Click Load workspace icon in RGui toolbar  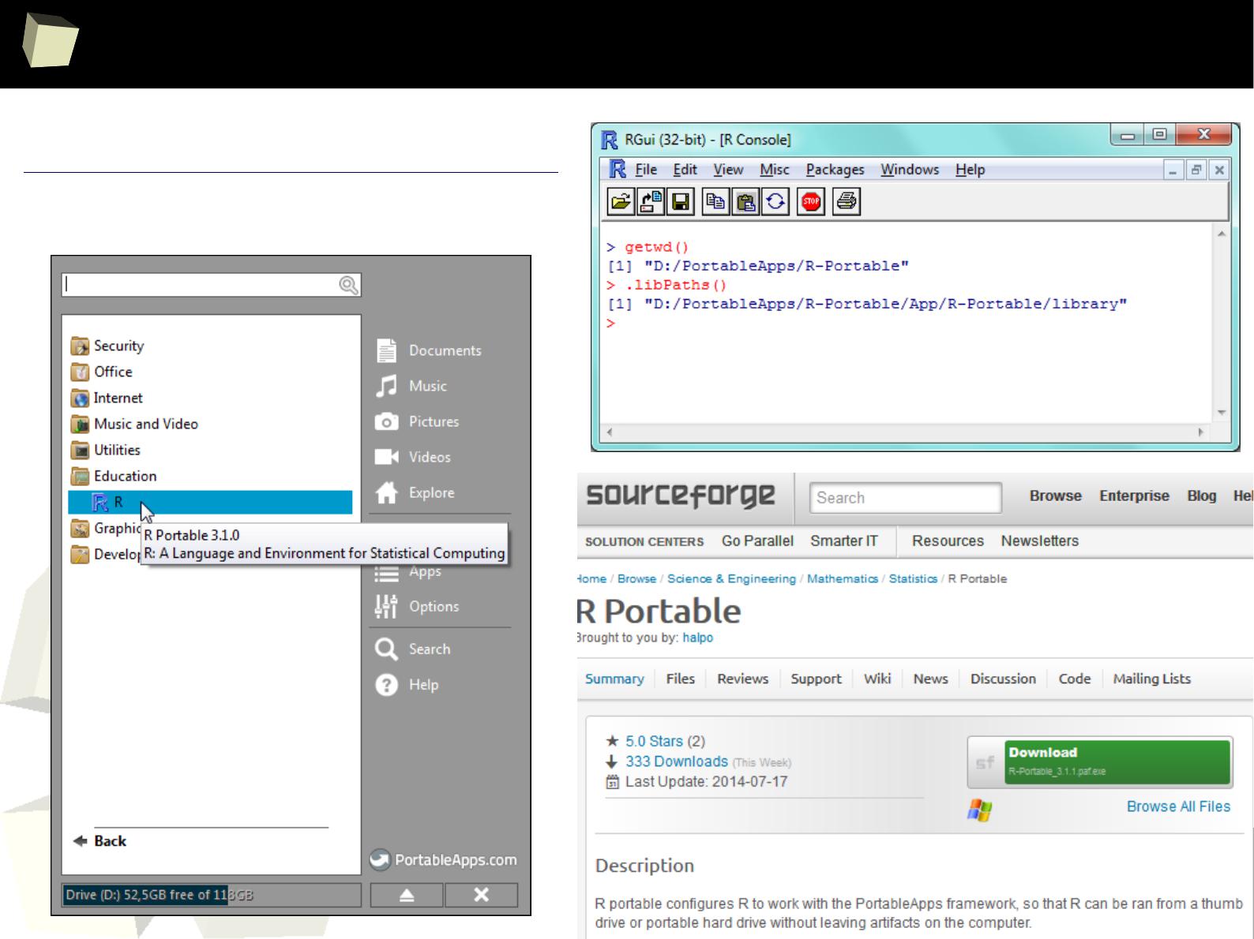pos(651,202)
